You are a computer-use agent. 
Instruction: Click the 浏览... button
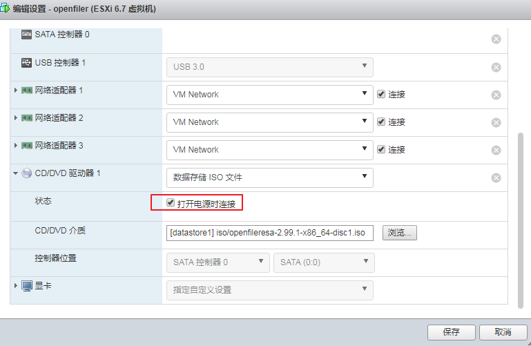[399, 233]
